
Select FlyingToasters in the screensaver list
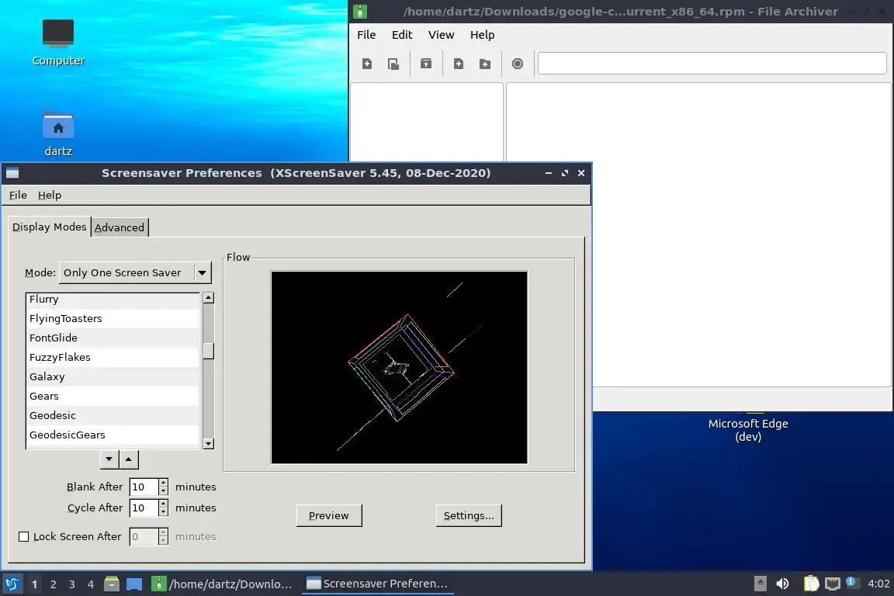point(113,319)
